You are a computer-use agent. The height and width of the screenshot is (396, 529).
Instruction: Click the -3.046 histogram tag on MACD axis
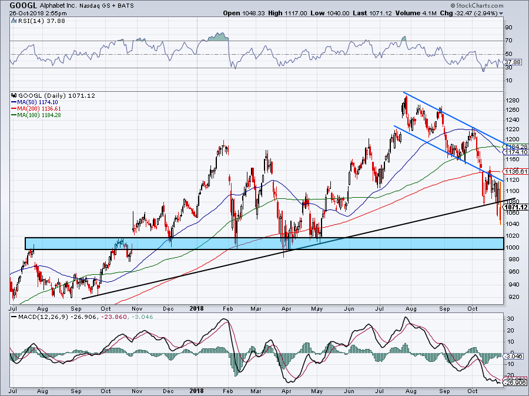tap(514, 356)
